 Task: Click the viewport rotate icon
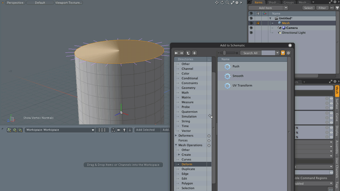point(222,3)
